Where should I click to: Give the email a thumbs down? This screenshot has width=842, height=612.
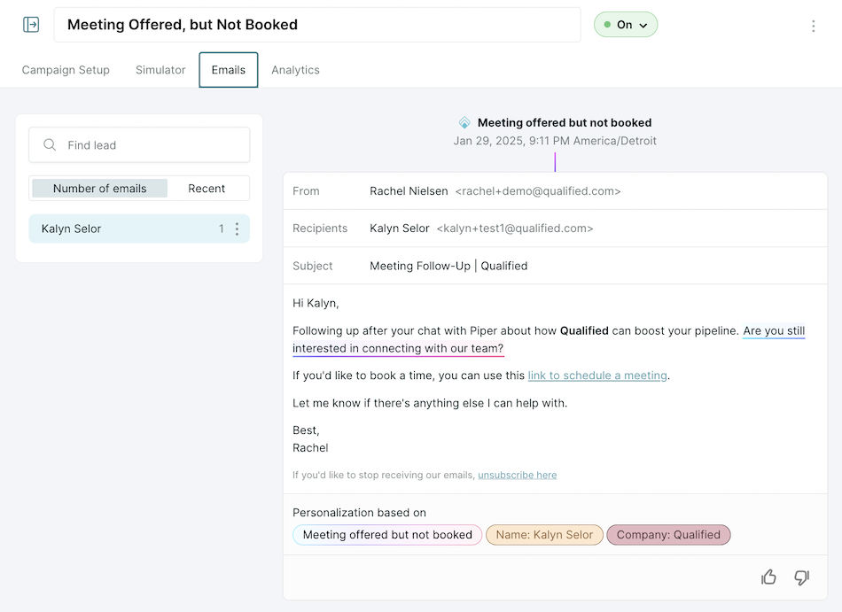(802, 577)
